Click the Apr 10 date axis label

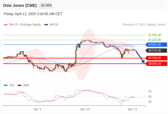pos(85,109)
